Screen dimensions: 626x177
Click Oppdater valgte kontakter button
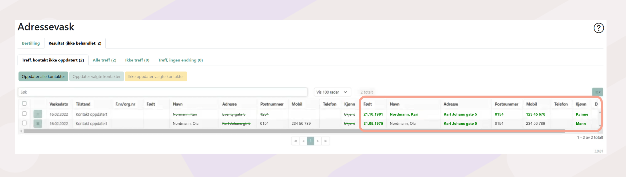(97, 76)
